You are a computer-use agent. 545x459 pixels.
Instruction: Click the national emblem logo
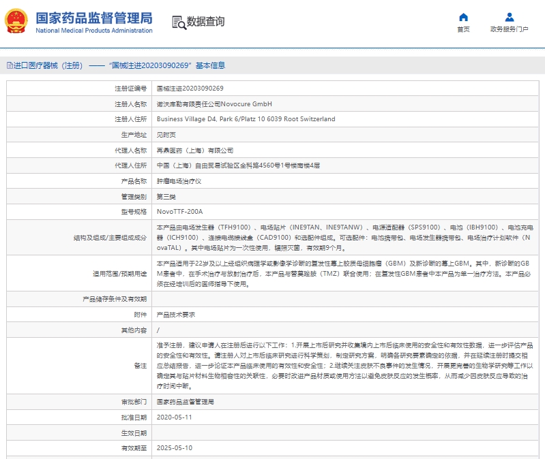point(16,21)
